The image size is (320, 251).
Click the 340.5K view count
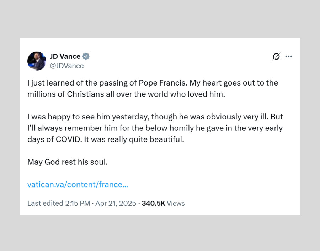pos(153,204)
